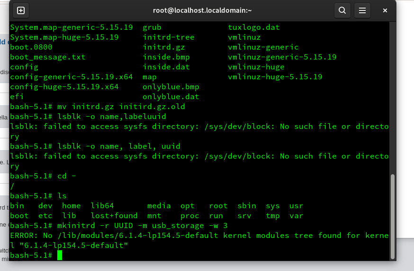Click the directory name 'proc'

point(190,216)
